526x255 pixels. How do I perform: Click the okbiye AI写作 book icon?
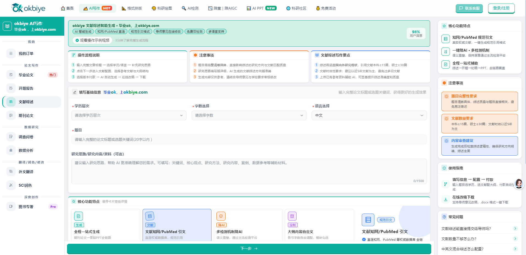(x=7, y=26)
